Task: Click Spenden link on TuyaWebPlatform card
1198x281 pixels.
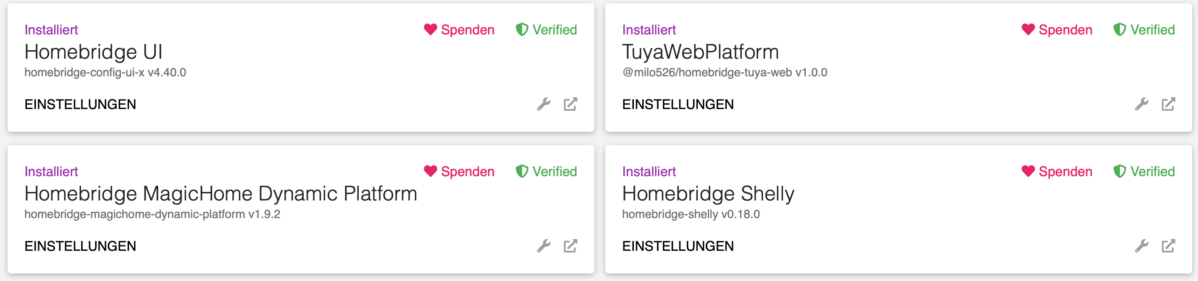Action: [1056, 30]
